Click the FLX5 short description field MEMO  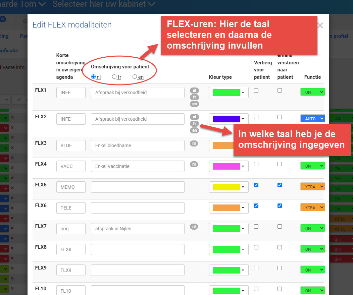tap(71, 187)
